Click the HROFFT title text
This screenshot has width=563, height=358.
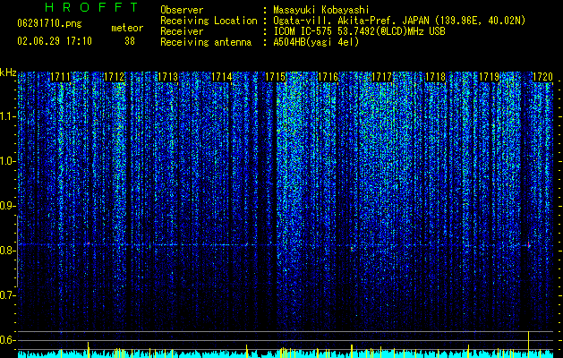92,7
